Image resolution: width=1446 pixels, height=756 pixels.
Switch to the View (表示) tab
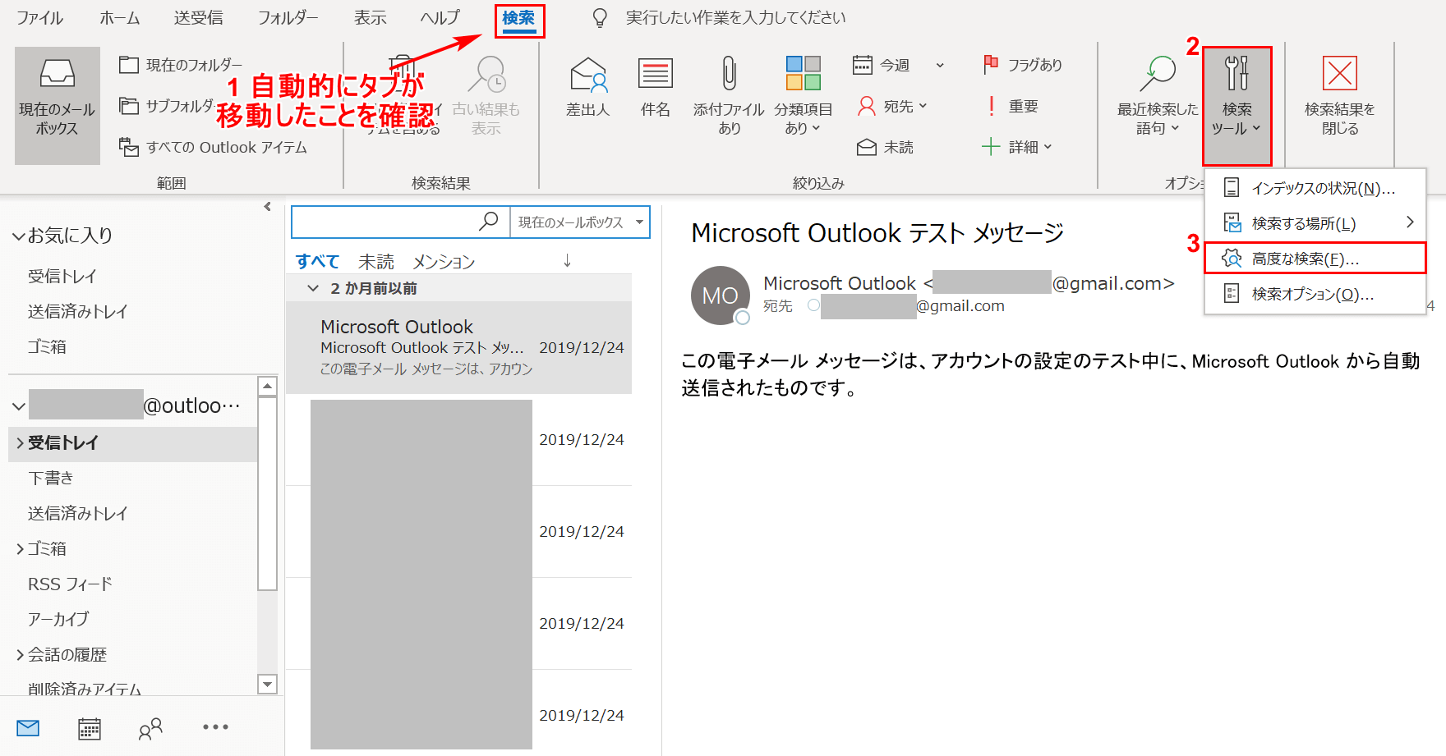pos(371,17)
